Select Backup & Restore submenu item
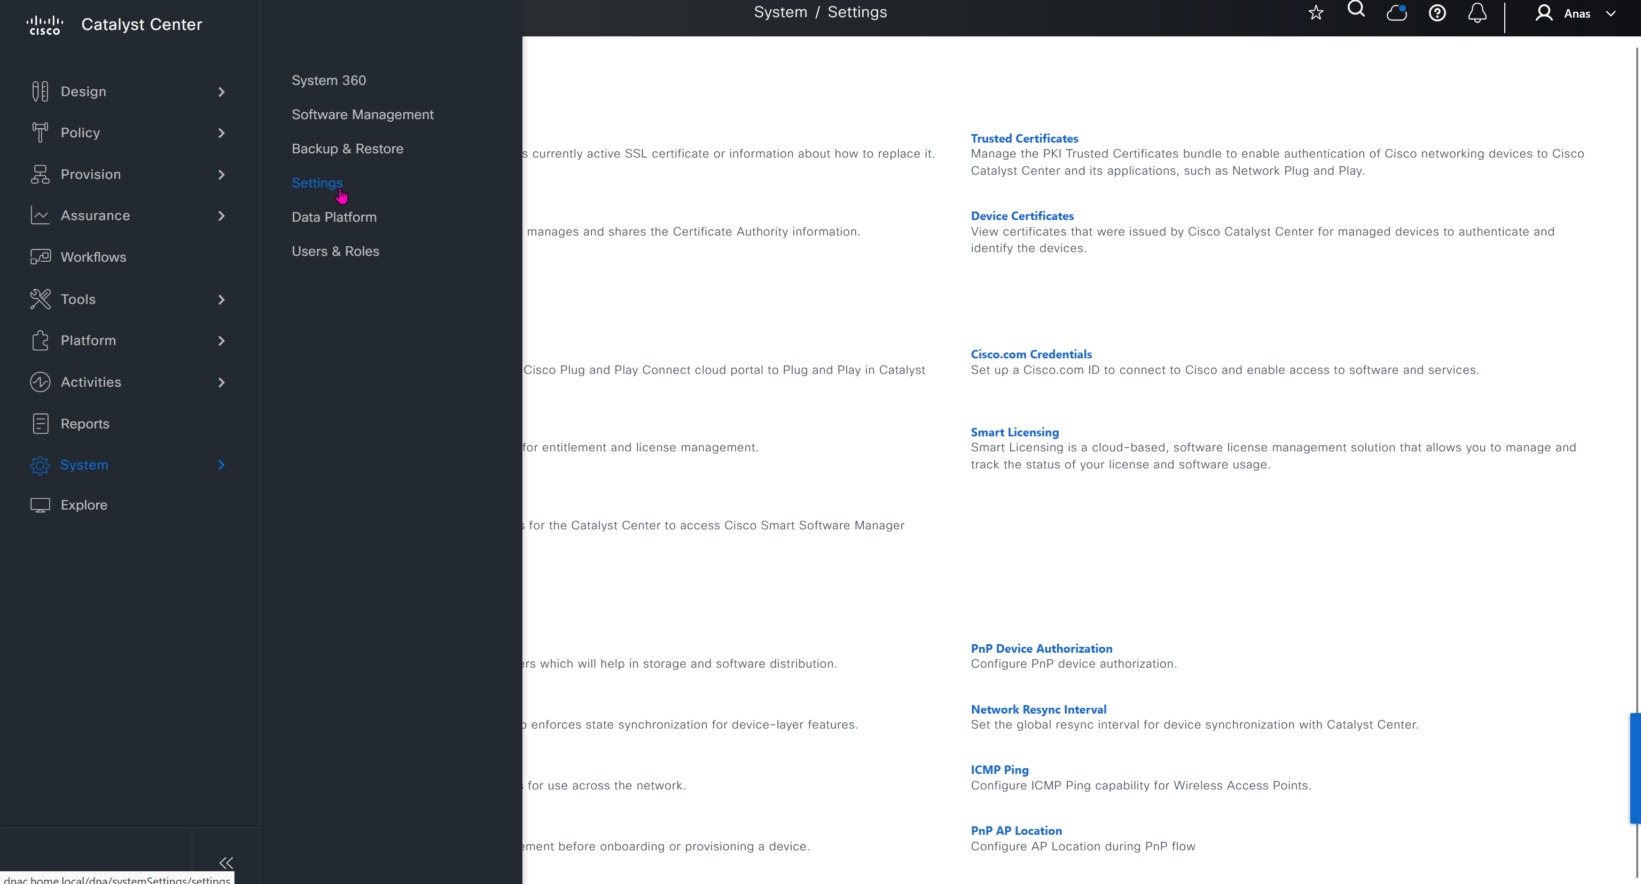 click(x=347, y=148)
